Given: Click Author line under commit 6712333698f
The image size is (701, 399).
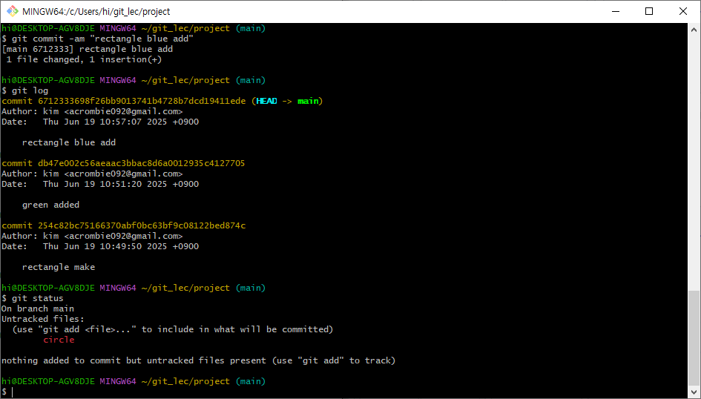Looking at the screenshot, I should pos(92,111).
